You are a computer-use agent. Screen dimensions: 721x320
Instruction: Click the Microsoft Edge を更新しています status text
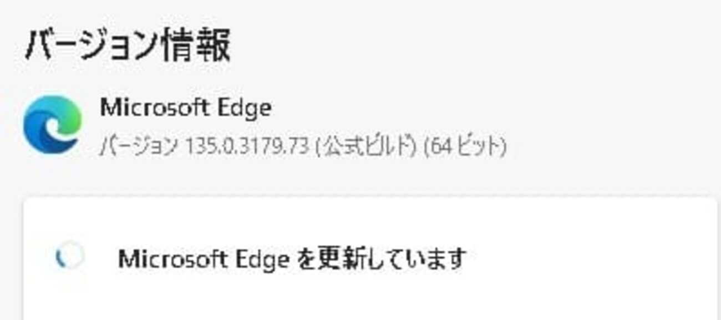(292, 258)
